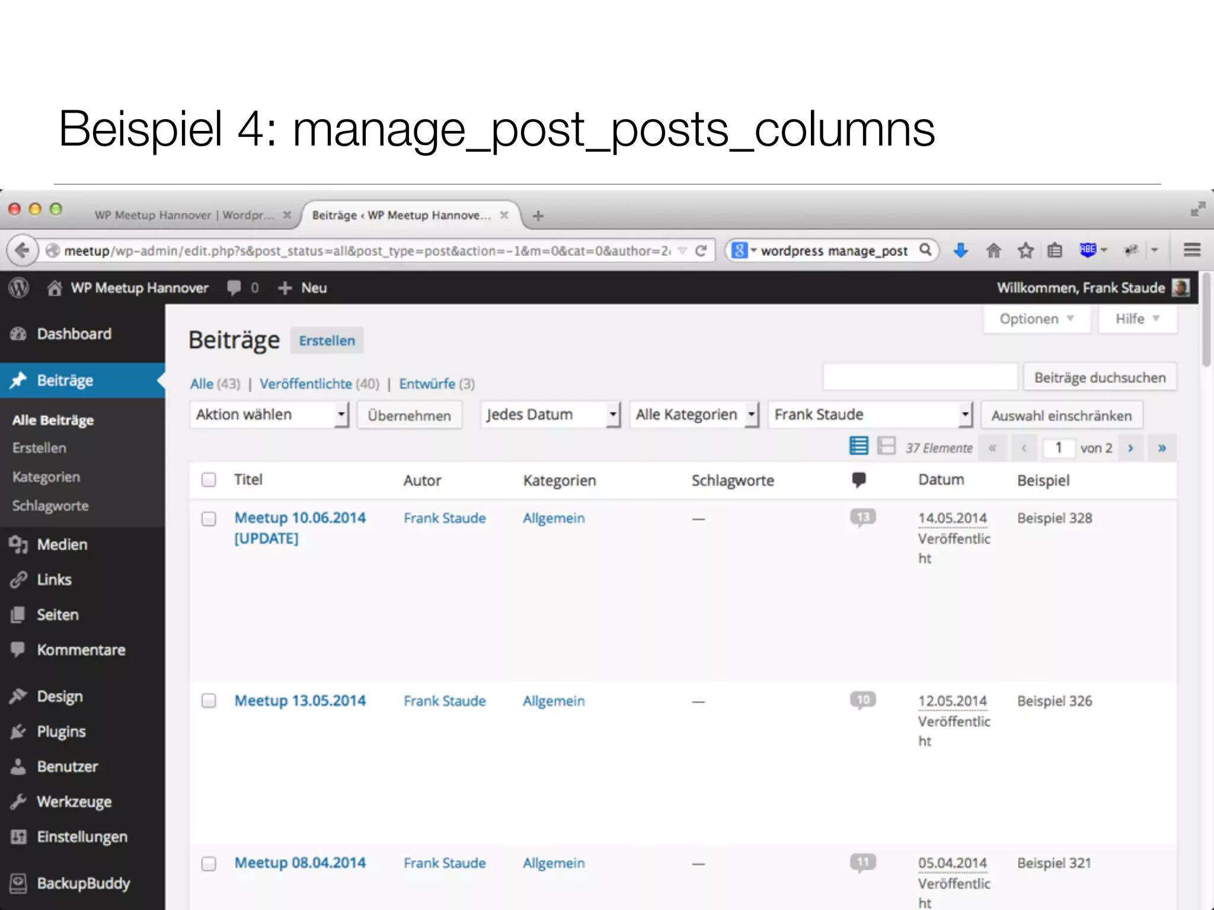Image resolution: width=1214 pixels, height=910 pixels.
Task: Reload the page with the refresh icon
Action: coord(701,251)
